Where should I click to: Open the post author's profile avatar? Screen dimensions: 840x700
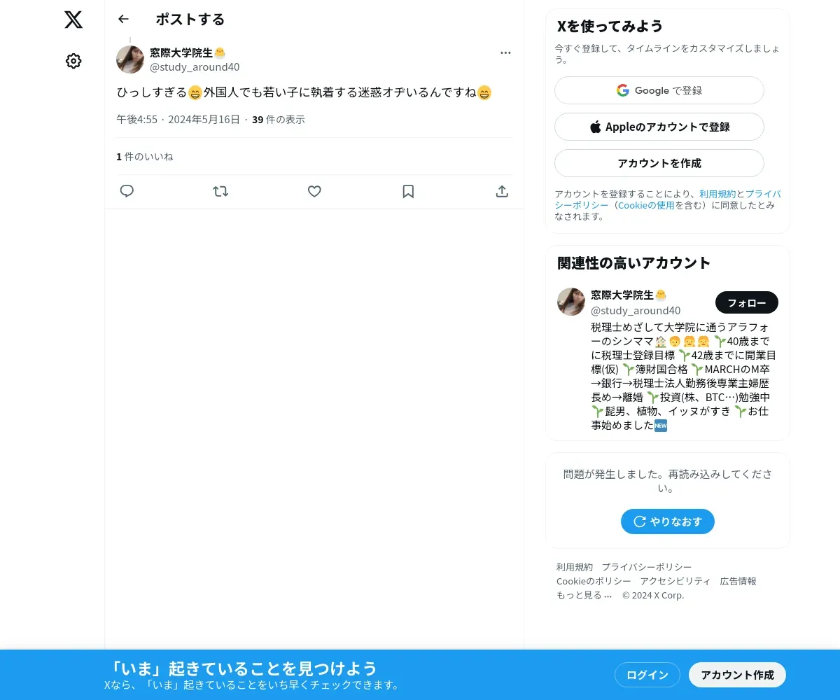[130, 59]
